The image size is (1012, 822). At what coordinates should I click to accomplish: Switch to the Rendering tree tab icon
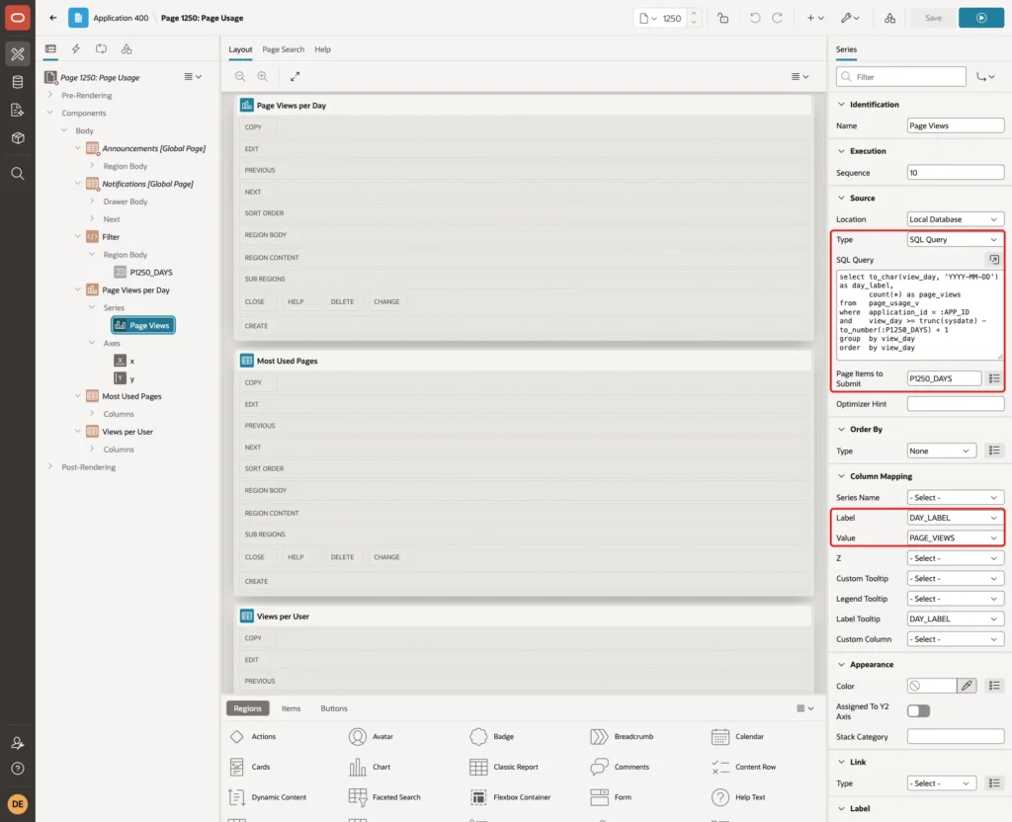50,49
